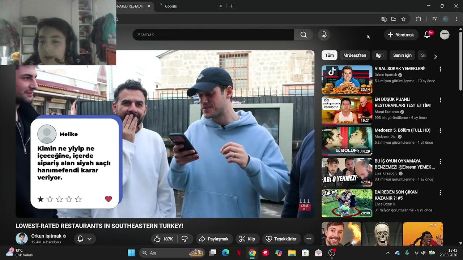Open OBS Studio from taskbar
The height and width of the screenshot is (260, 463).
[x=332, y=253]
